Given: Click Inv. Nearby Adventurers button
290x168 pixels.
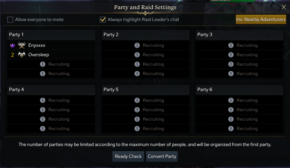Looking at the screenshot, I should [261, 19].
